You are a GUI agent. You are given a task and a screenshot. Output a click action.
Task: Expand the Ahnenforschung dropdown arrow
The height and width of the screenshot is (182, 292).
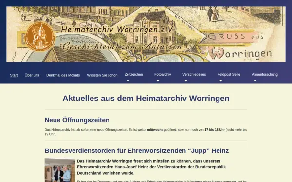[255, 81]
